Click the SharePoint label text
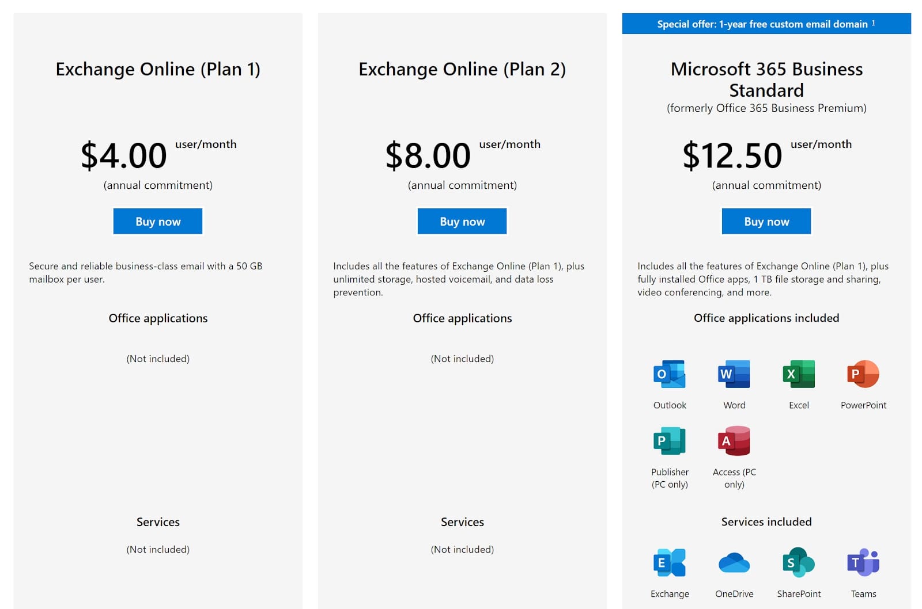The image size is (922, 609). click(x=799, y=594)
